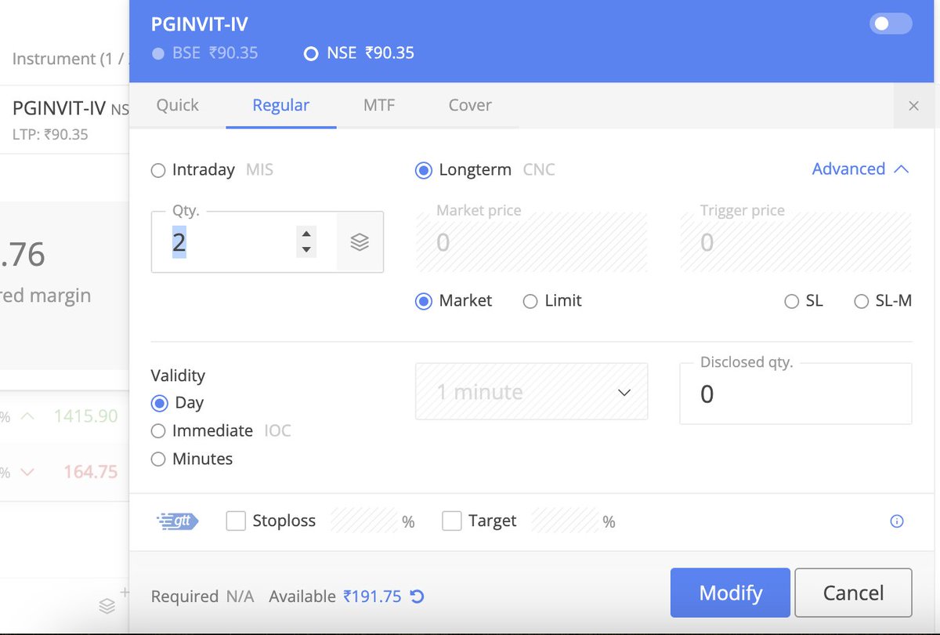
Task: Open the 1 minute validity dropdown
Action: [x=531, y=391]
